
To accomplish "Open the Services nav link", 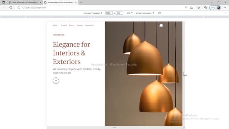I will 79,25.
